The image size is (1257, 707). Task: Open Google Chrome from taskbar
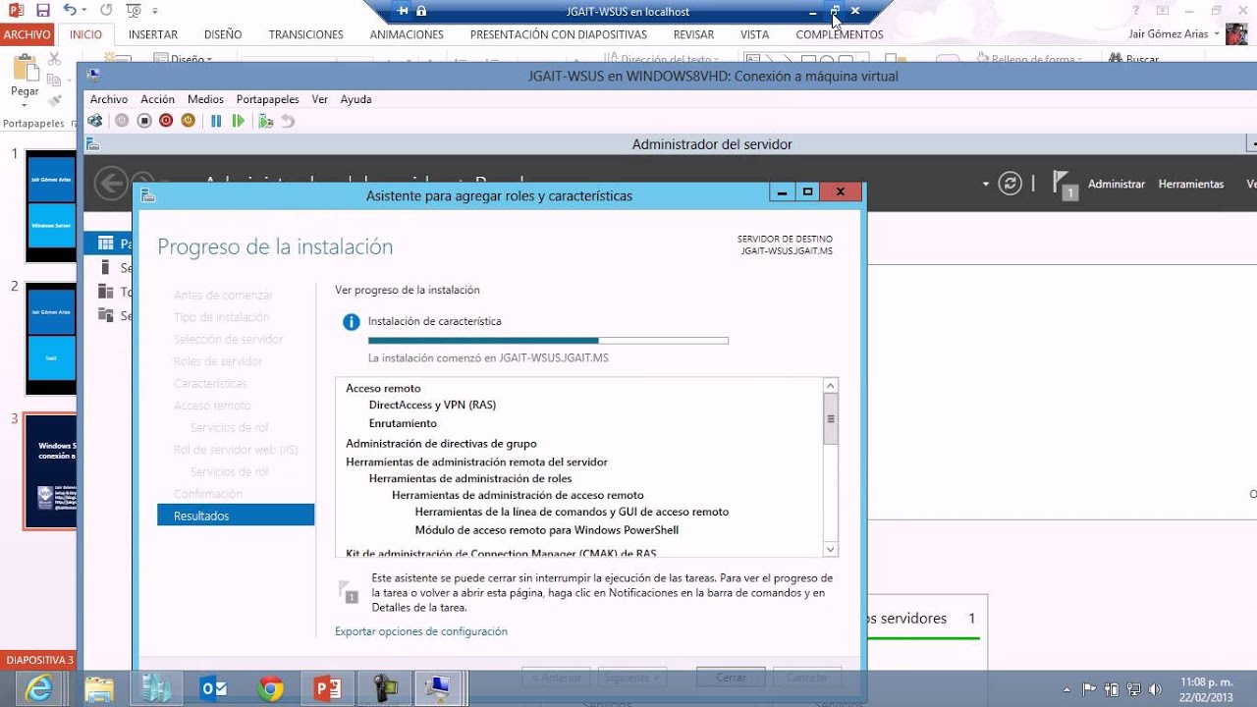(x=271, y=689)
